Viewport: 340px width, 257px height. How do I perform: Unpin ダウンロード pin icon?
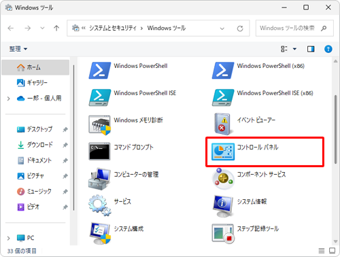(65, 145)
